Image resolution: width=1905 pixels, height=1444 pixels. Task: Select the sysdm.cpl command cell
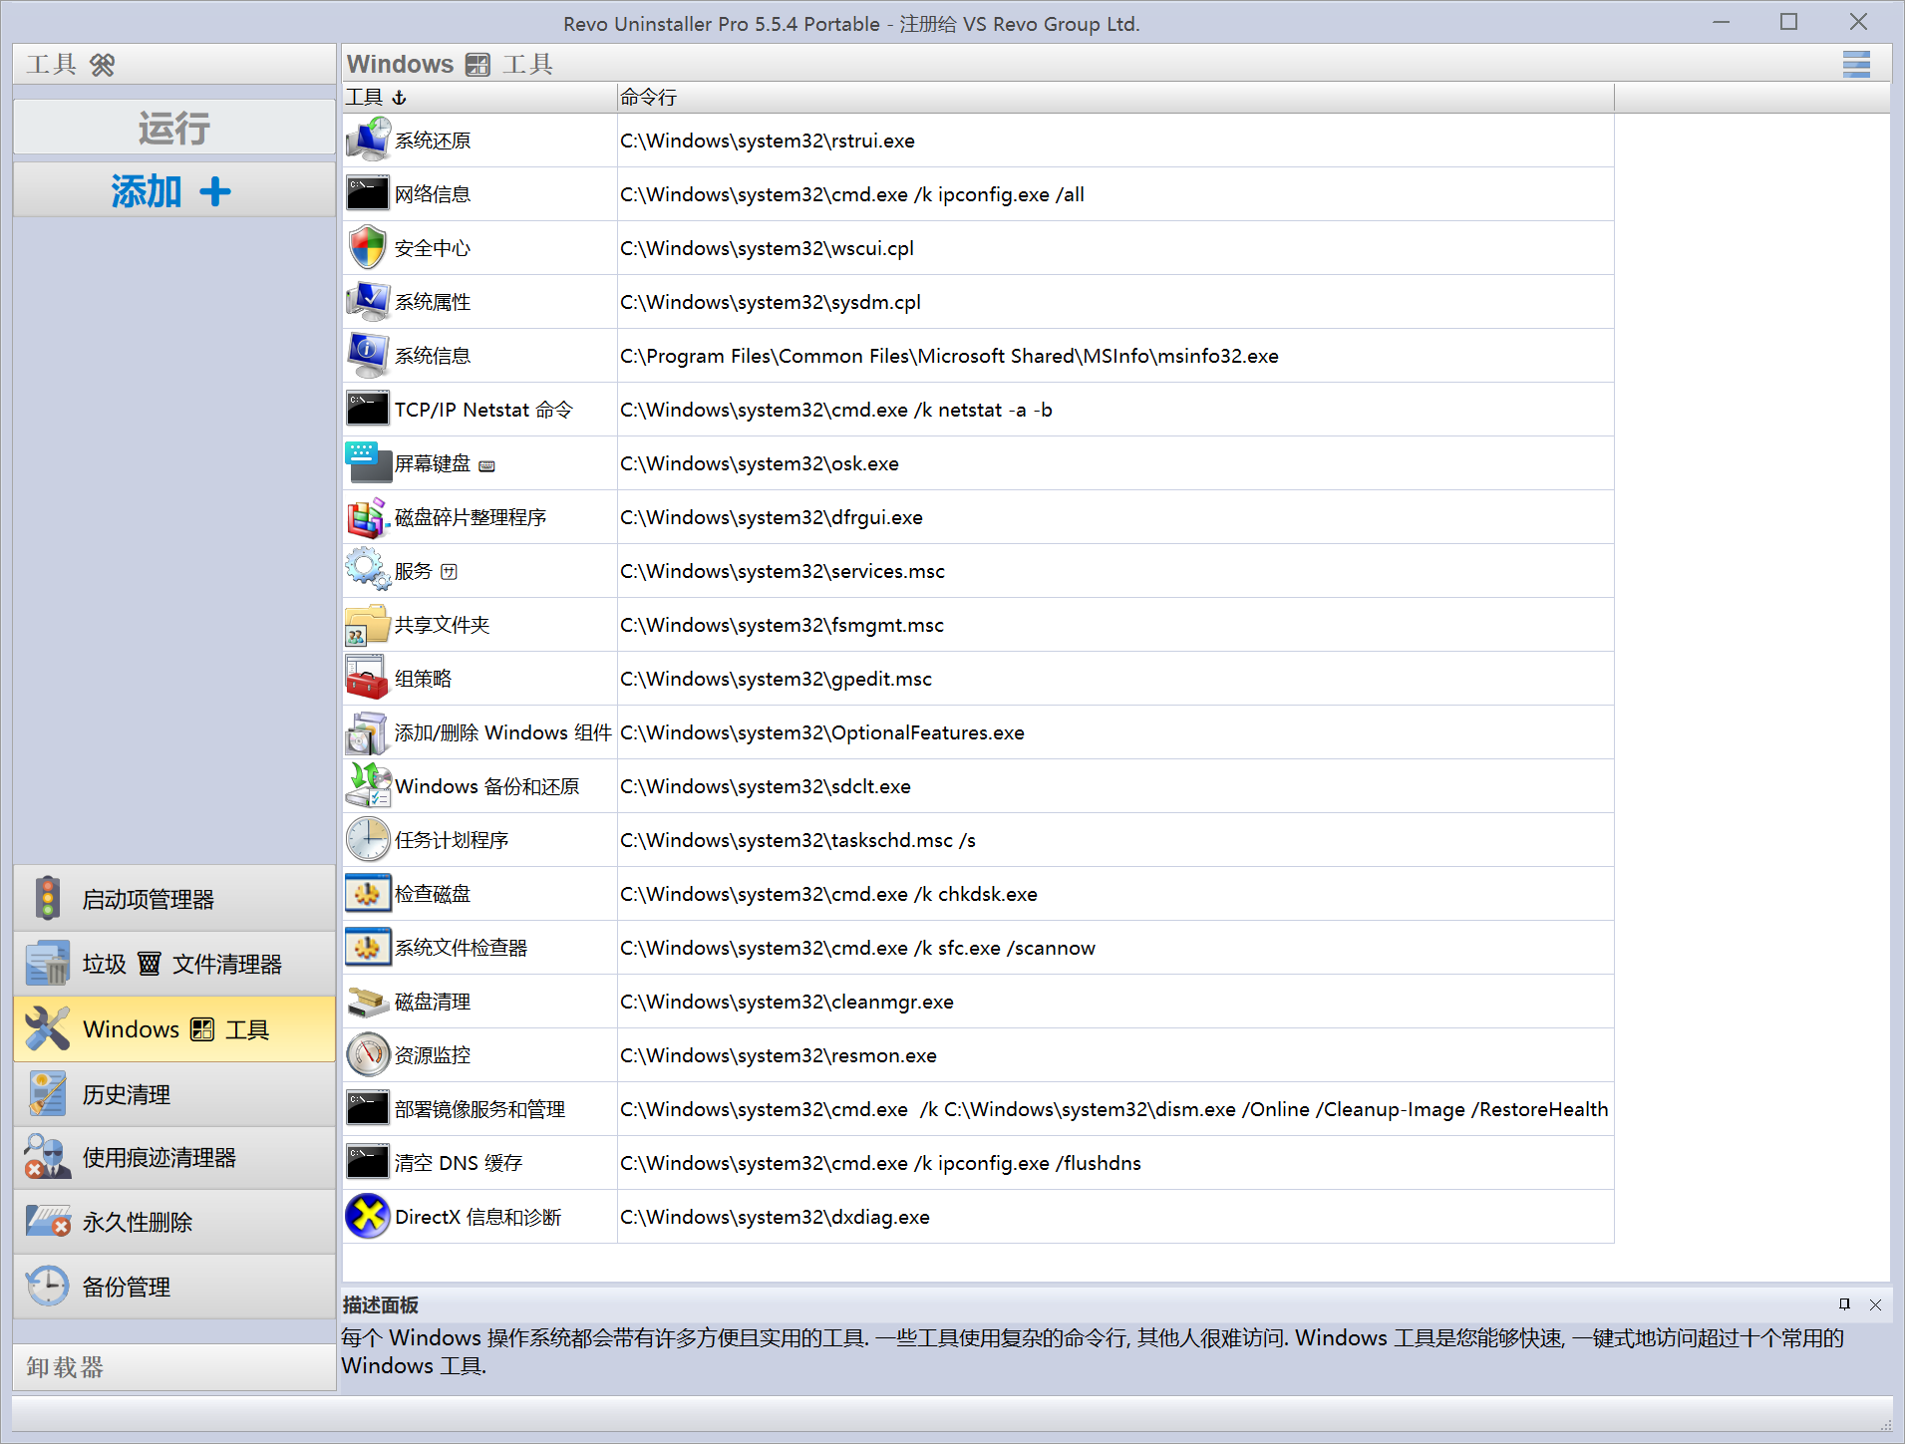point(1115,302)
